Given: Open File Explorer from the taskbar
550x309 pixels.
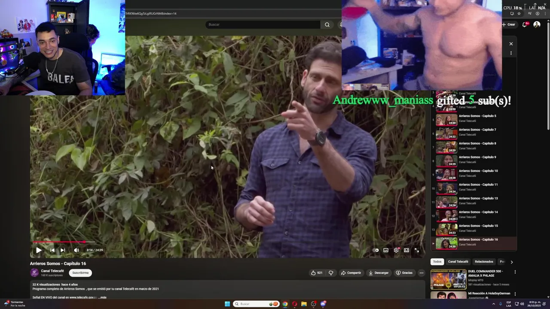Looking at the screenshot, I should (304, 304).
